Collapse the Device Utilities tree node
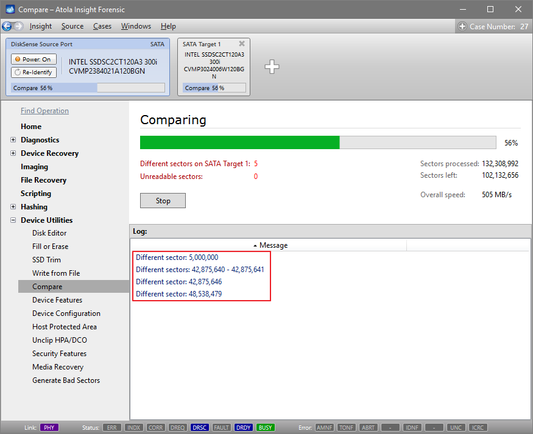The image size is (533, 434). pyautogui.click(x=13, y=220)
